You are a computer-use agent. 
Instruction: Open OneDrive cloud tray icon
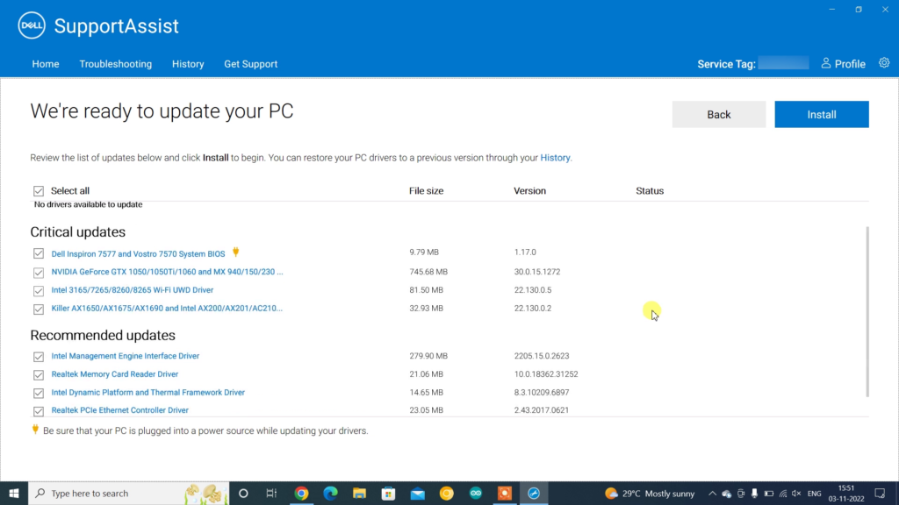726,493
